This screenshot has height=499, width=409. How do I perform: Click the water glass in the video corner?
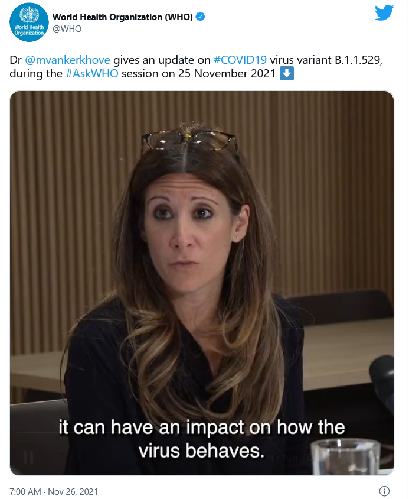[x=345, y=456]
